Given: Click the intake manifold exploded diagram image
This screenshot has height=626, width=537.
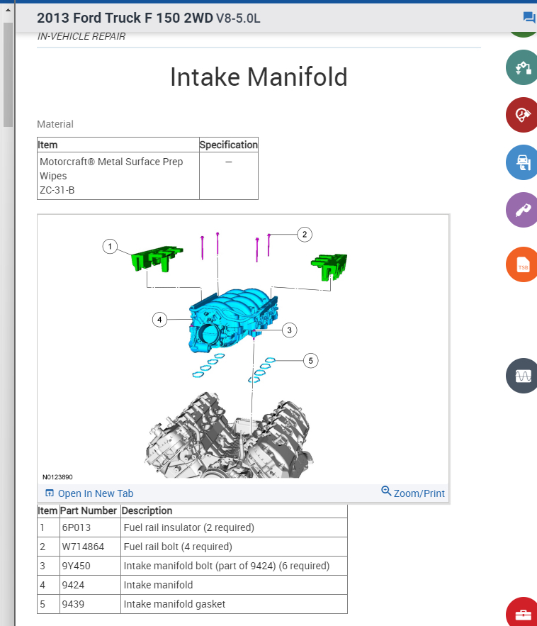Looking at the screenshot, I should [244, 350].
